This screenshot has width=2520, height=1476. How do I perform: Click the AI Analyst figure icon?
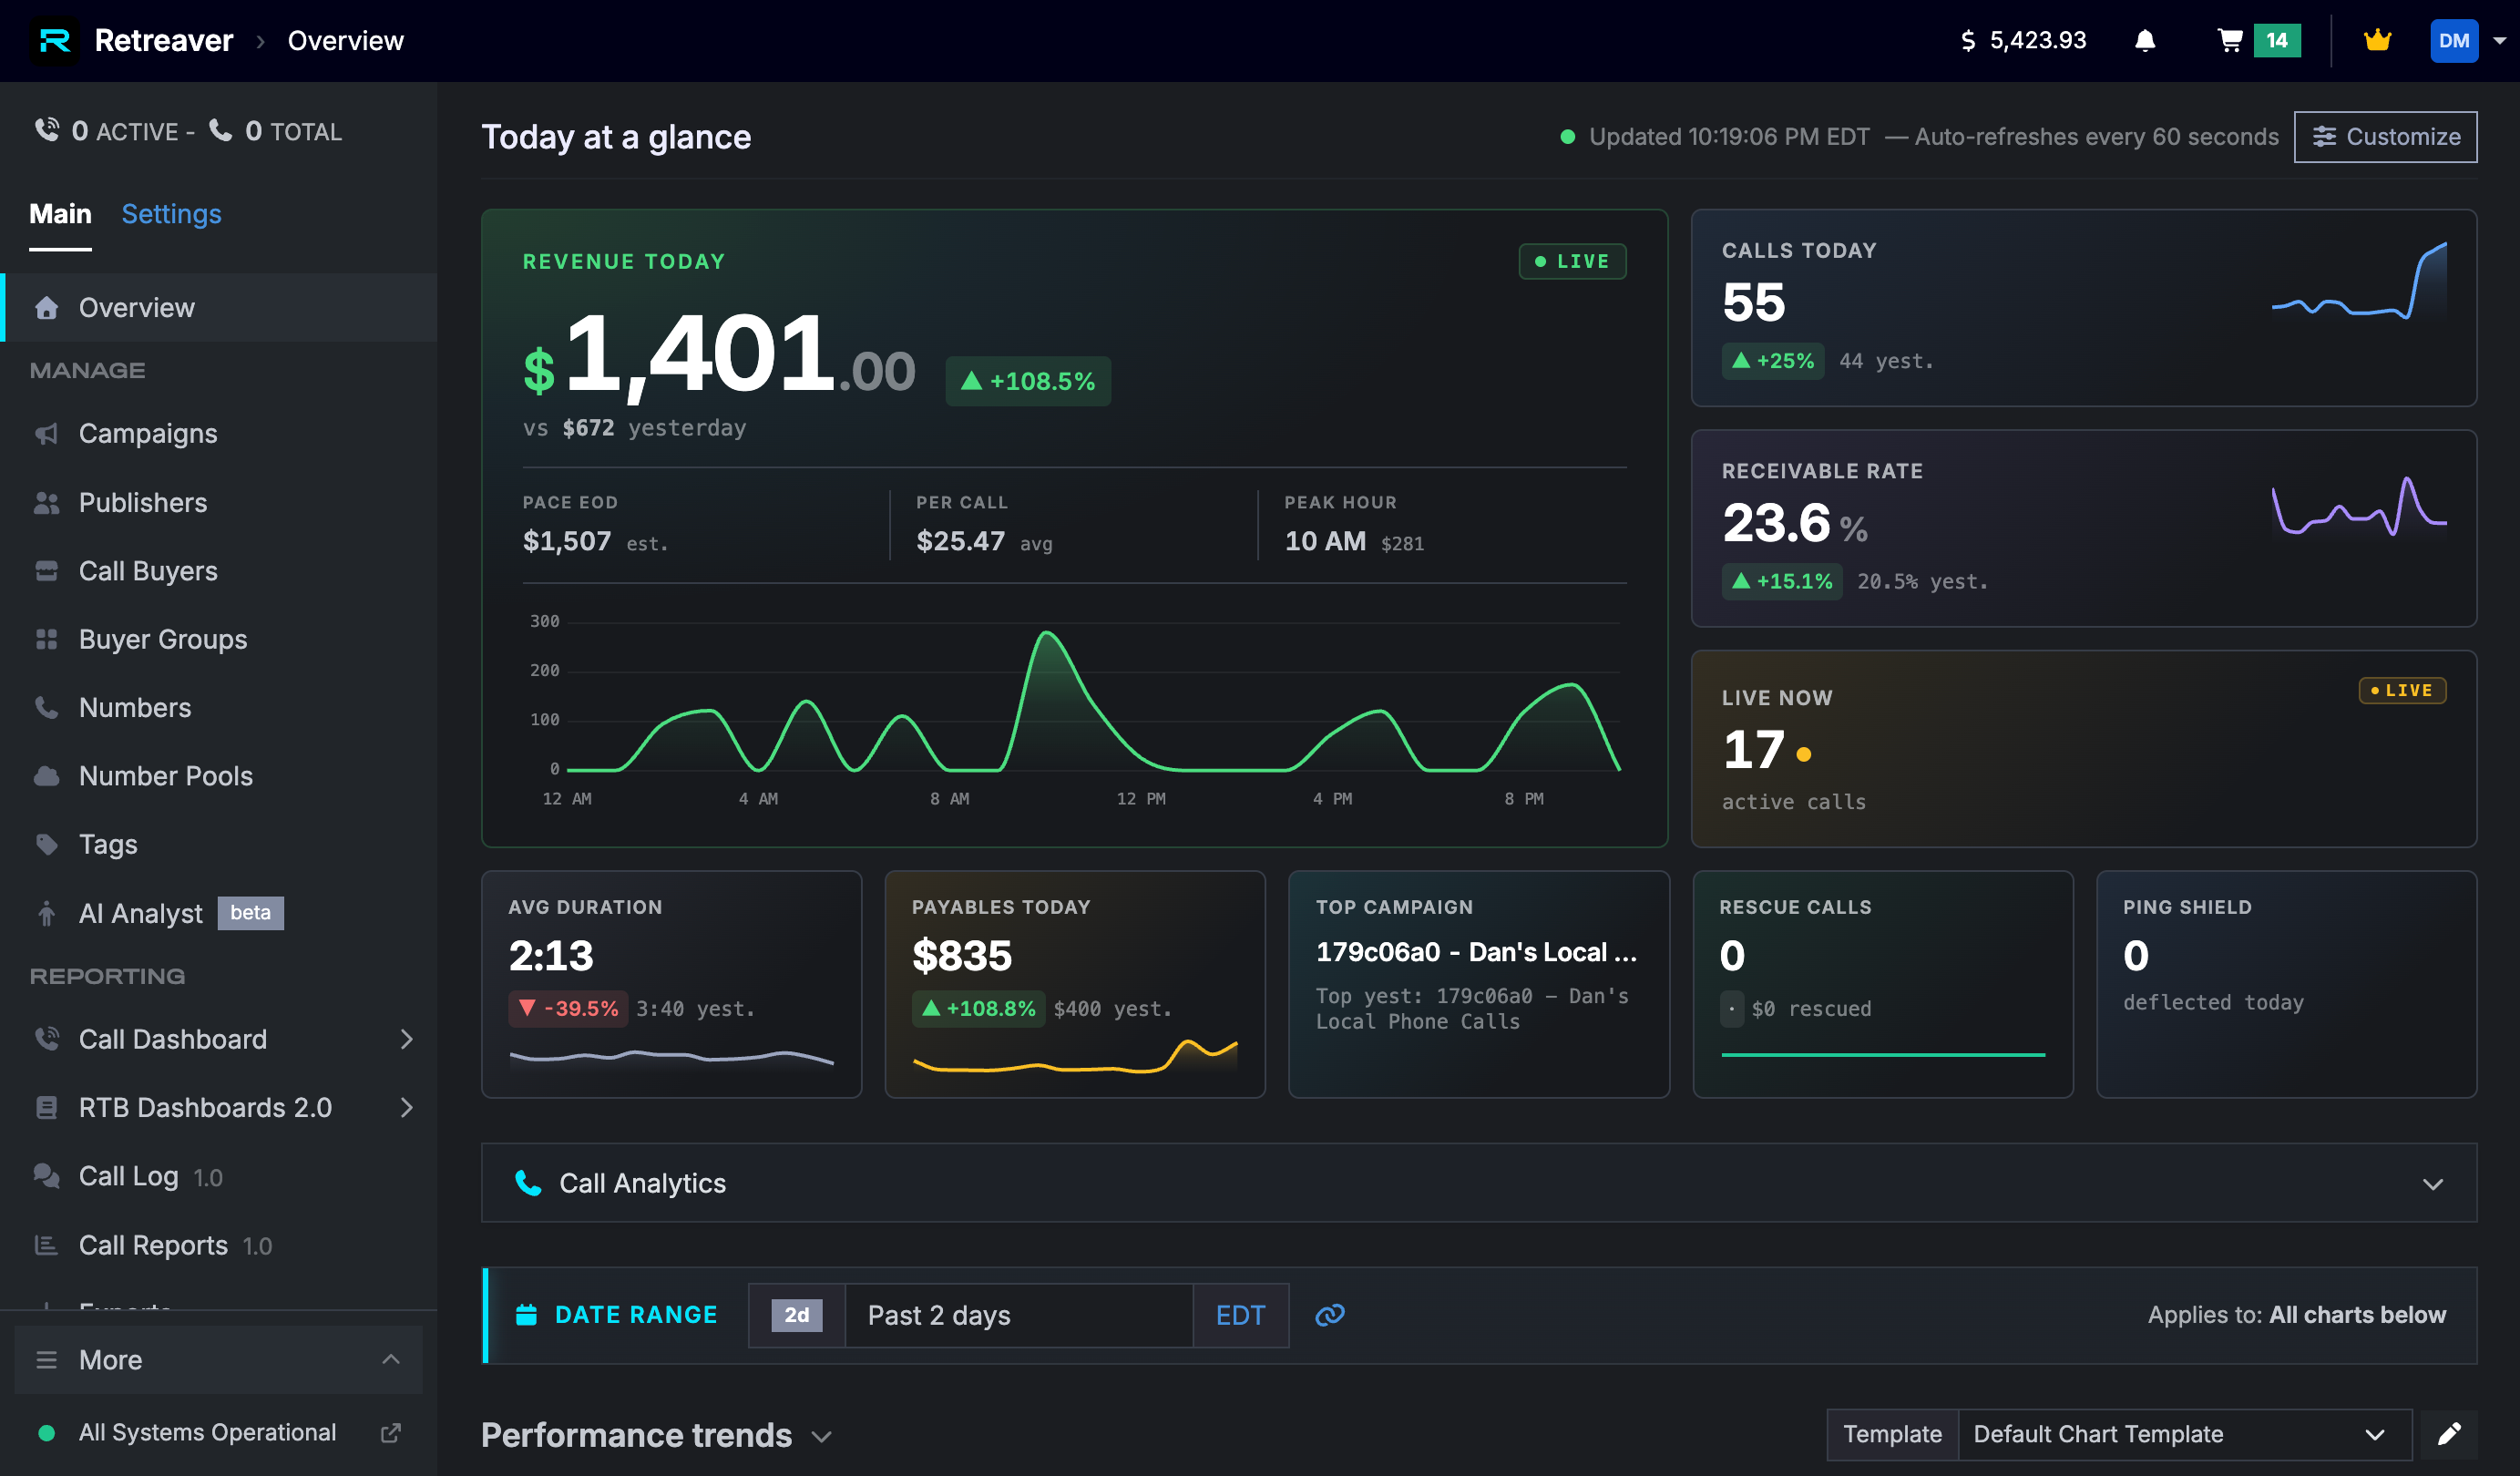click(46, 913)
